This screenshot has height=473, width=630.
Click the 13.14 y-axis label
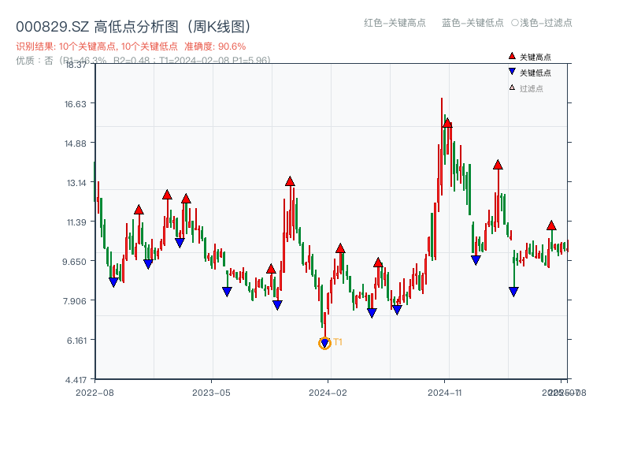[76, 183]
